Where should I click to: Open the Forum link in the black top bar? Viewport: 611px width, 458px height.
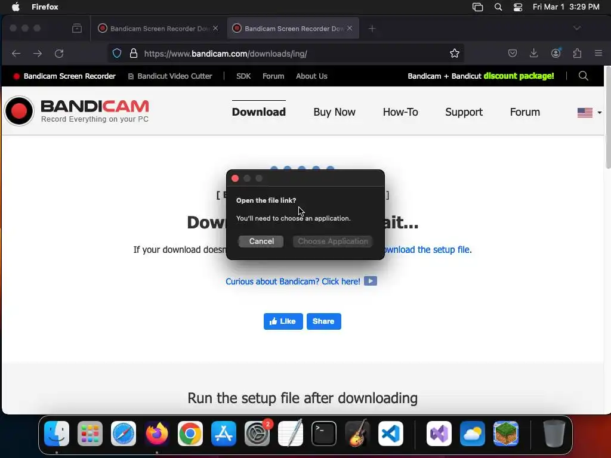[273, 76]
